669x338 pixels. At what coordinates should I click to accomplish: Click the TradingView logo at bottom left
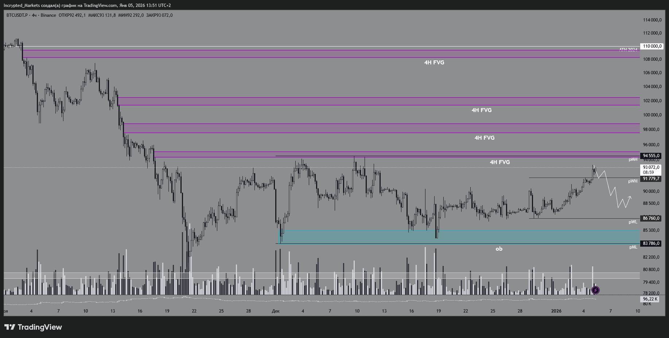tap(32, 327)
